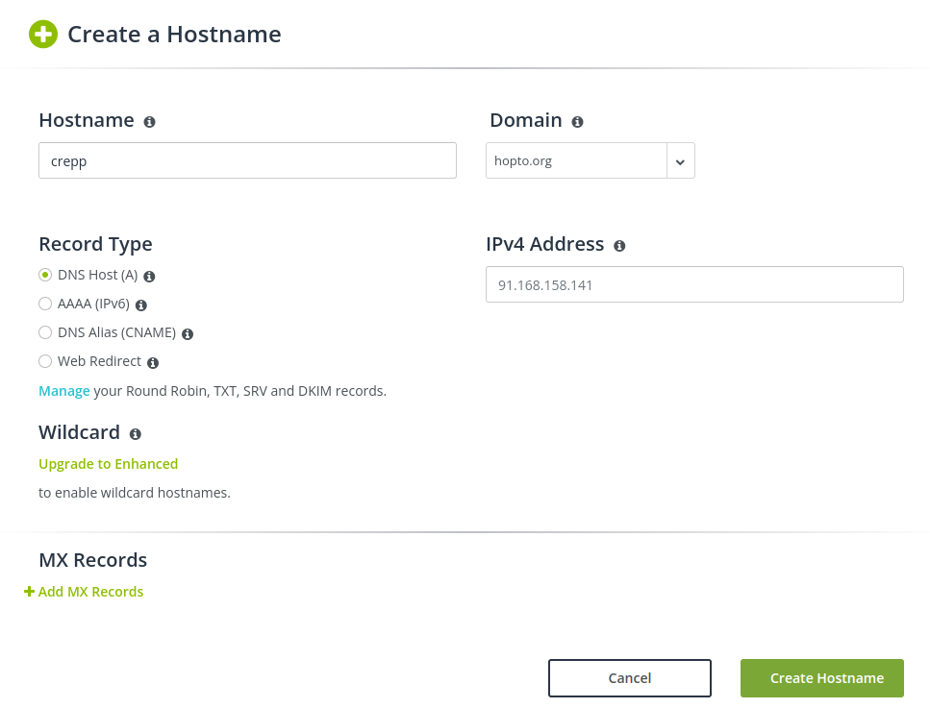930x708 pixels.
Task: Open the Wildcard info icon
Action: point(136,435)
